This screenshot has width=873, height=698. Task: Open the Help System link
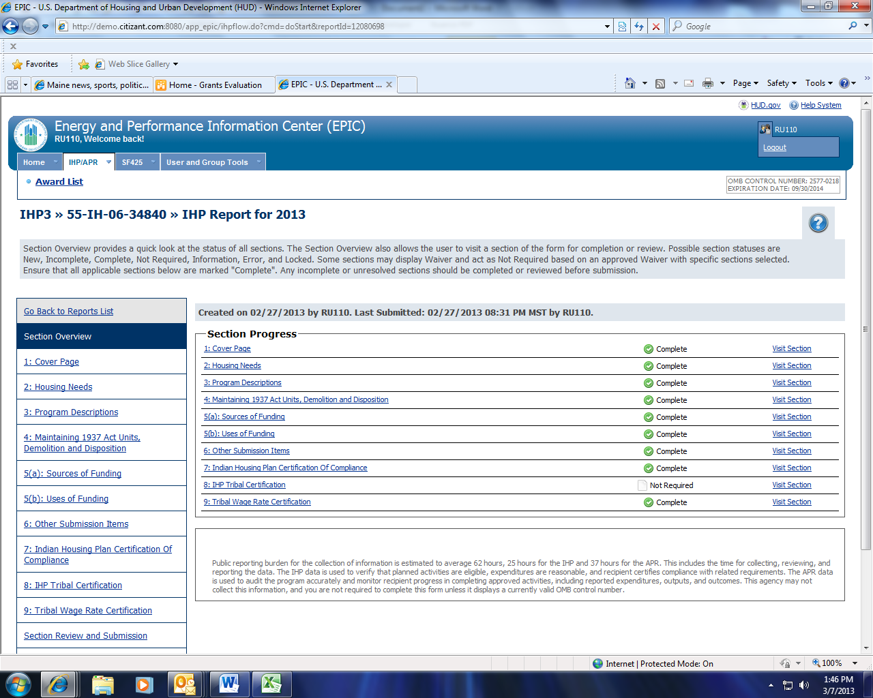820,105
